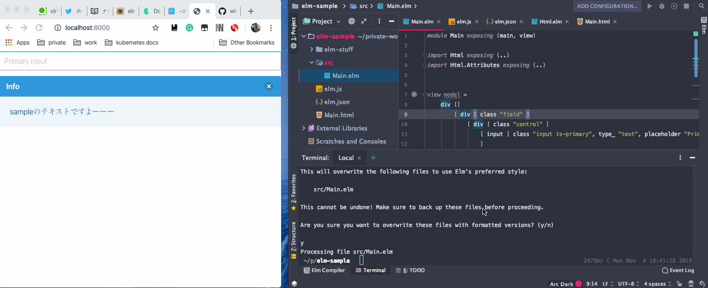Stop the running process
This screenshot has height=288, width=708.
click(x=686, y=6)
